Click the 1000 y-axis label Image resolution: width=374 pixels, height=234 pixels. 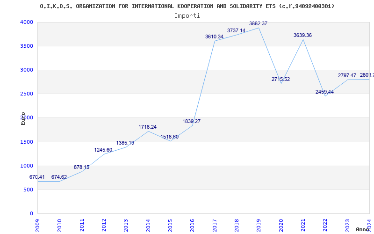click(x=27, y=166)
